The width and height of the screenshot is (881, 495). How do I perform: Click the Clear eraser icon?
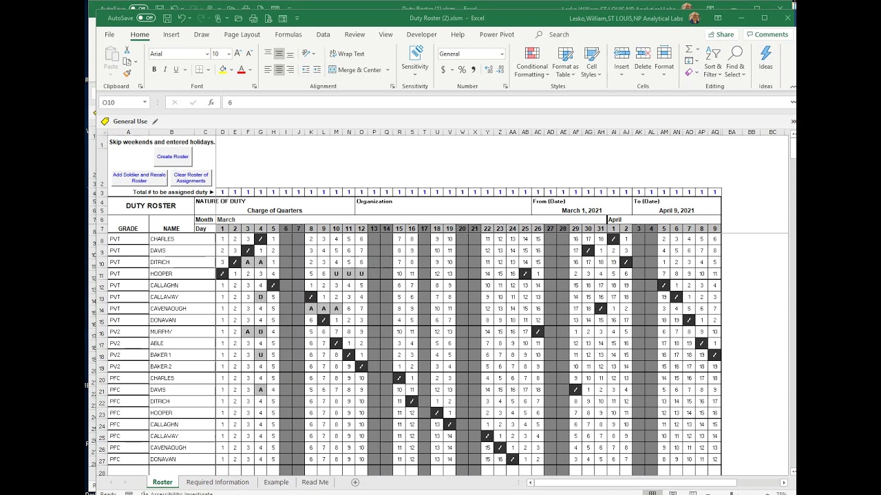pos(688,71)
